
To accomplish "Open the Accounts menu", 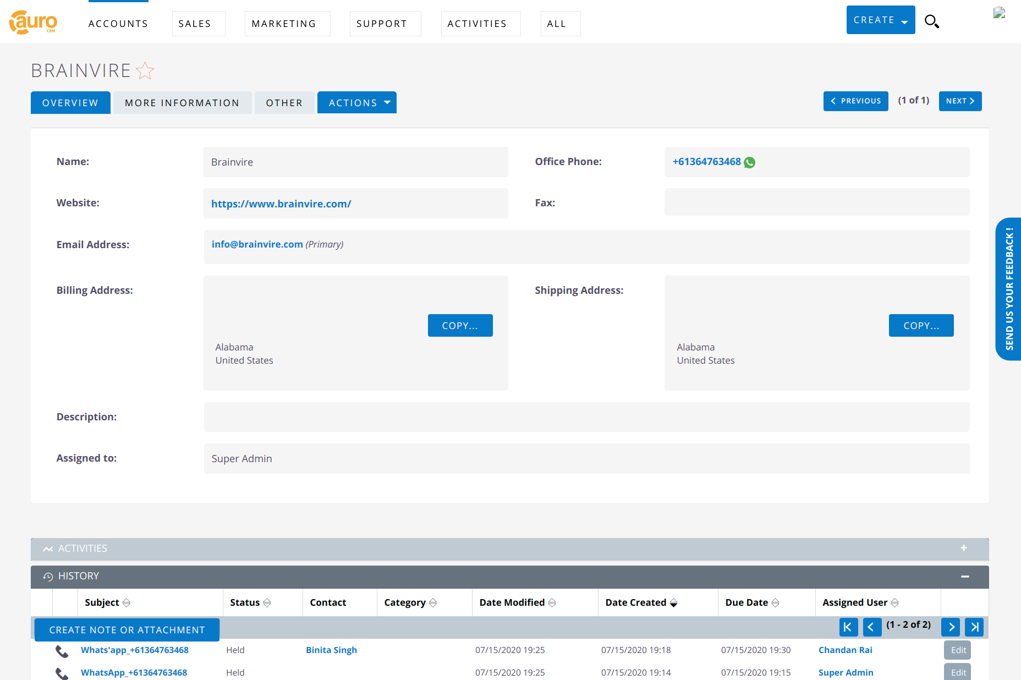I will click(118, 24).
